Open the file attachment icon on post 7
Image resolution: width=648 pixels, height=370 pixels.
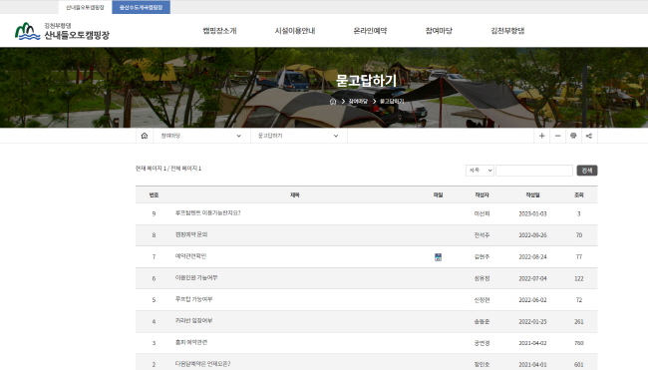pos(438,257)
